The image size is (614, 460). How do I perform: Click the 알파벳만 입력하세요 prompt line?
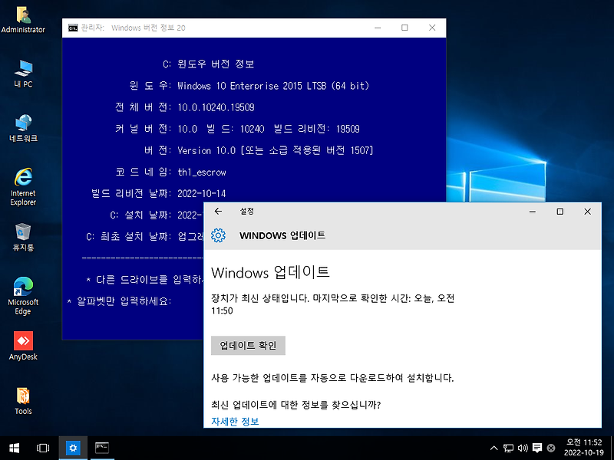click(x=120, y=301)
